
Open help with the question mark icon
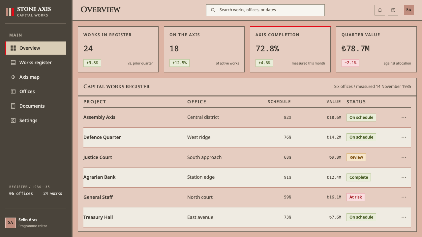(393, 10)
